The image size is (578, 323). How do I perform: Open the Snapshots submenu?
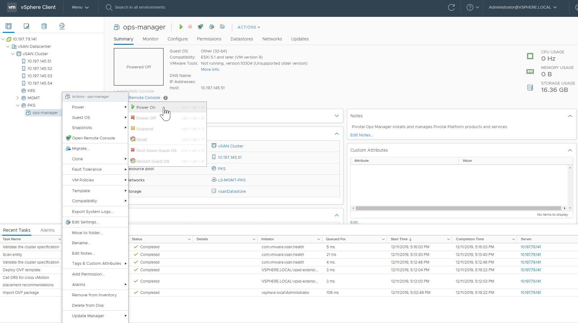tap(95, 128)
